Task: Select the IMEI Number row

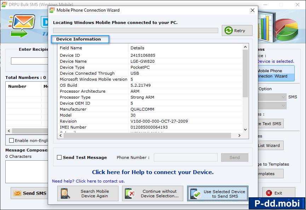Action: click(150, 127)
